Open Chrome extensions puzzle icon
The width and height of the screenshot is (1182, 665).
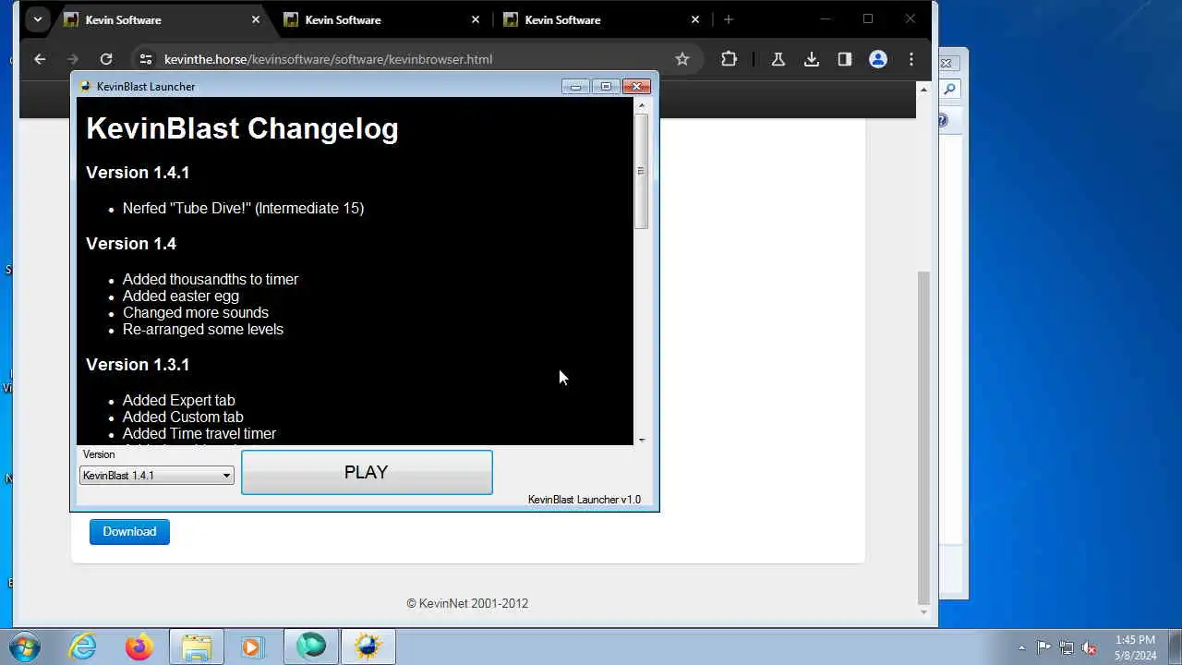[730, 59]
